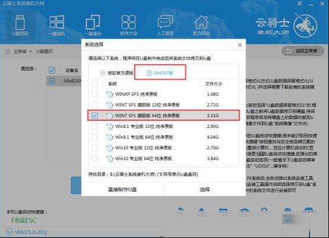This screenshot has height=238, width=329.
Task: Click the 返回主菜单 button
Action: [x=303, y=51]
